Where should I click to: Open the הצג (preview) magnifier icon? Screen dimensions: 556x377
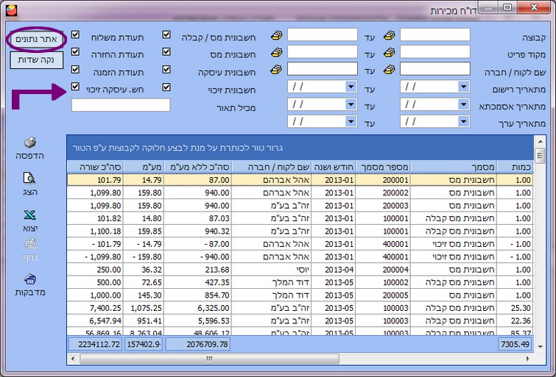click(x=30, y=178)
